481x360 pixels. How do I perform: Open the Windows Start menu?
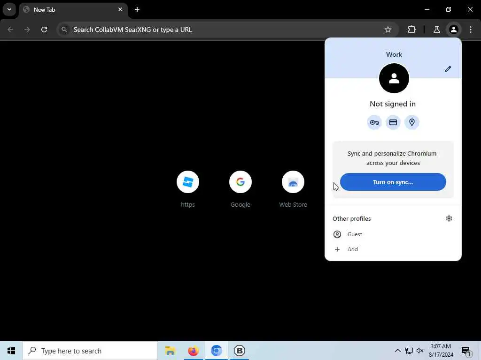point(11,351)
